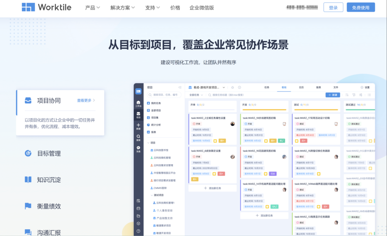This screenshot has width=387, height=236.
Task: Click the folder icon in dark sidebar
Action: point(138,216)
